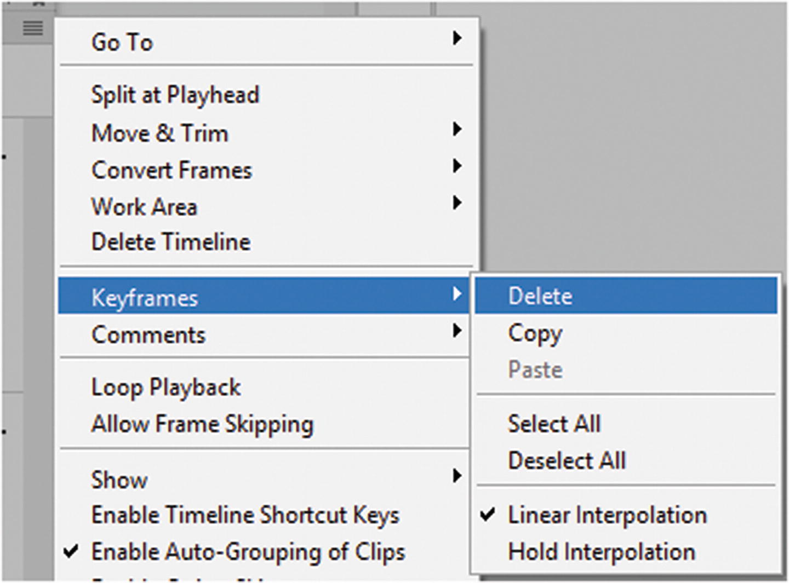This screenshot has height=583, width=789.
Task: Expand the Show submenu
Action: [x=119, y=480]
